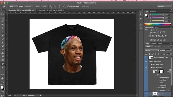Select the Lasso tool

point(2,21)
